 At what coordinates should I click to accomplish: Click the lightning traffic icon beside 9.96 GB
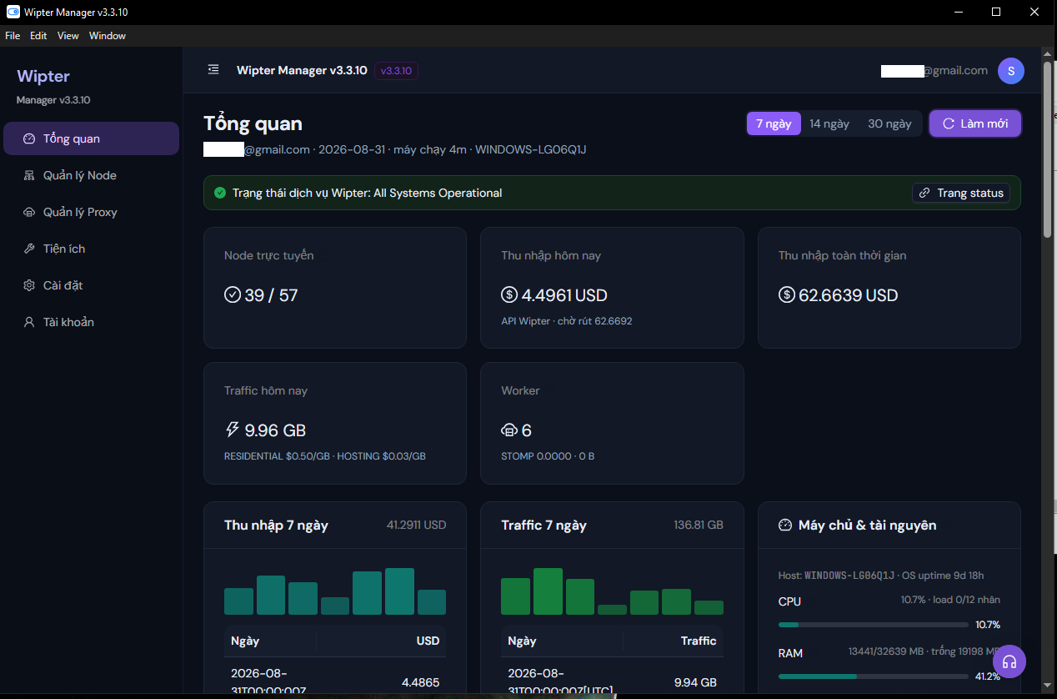233,430
